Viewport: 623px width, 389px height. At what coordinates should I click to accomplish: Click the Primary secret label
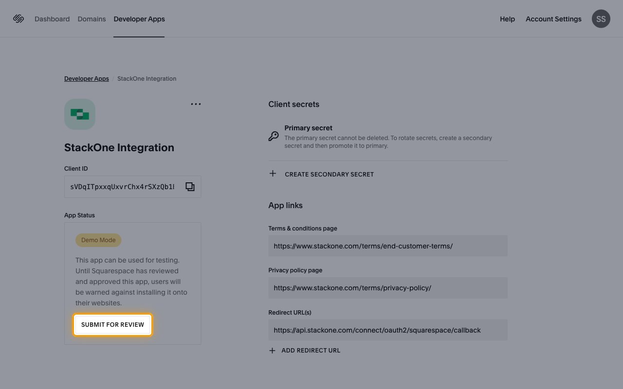(x=309, y=128)
